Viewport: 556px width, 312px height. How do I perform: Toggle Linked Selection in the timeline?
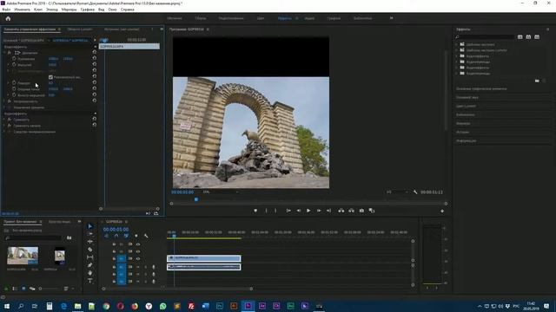point(126,236)
